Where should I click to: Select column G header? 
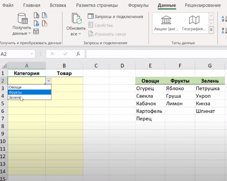click(210, 66)
